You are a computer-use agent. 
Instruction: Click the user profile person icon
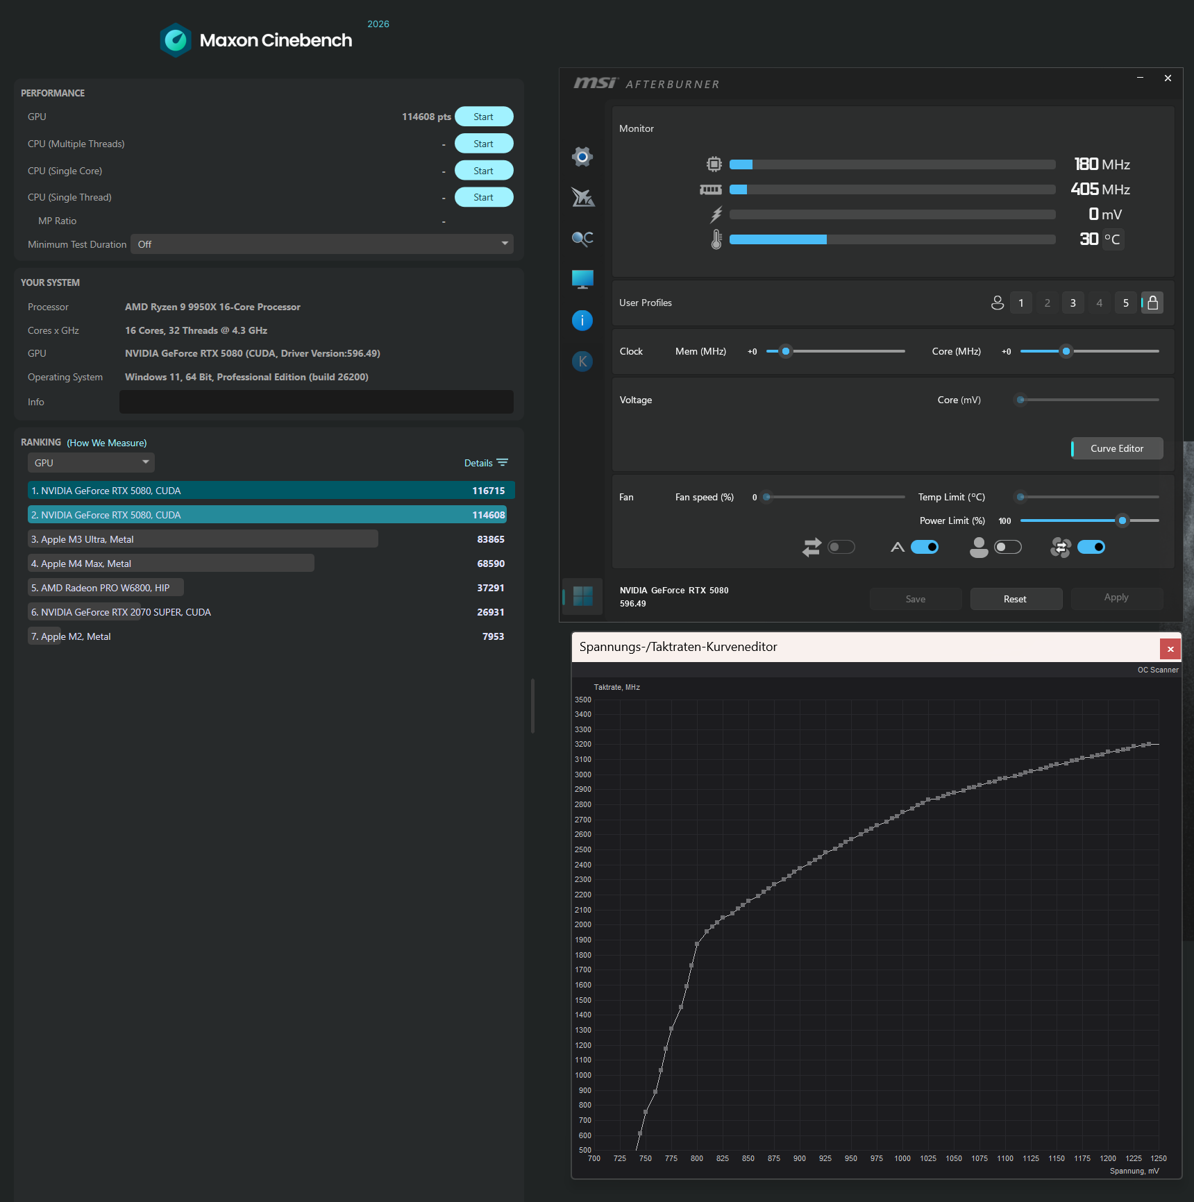pyautogui.click(x=998, y=303)
